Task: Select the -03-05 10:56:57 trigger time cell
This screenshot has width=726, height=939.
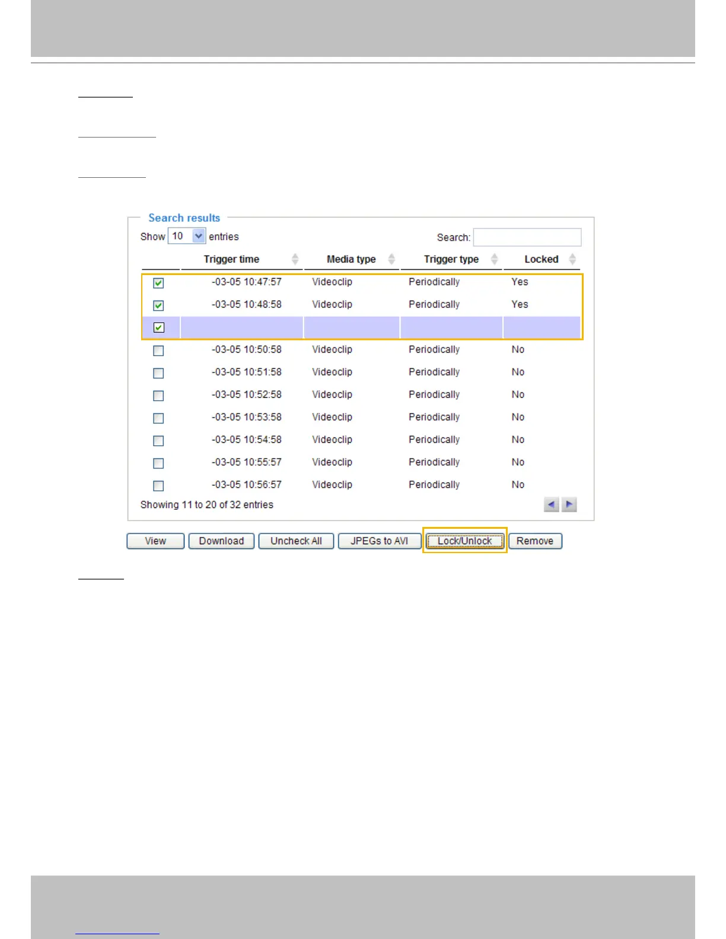Action: click(x=247, y=484)
